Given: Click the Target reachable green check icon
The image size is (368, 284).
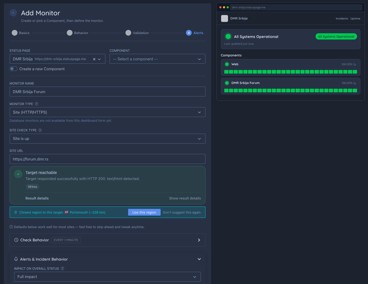Looking at the screenshot, I should click(x=18, y=174).
